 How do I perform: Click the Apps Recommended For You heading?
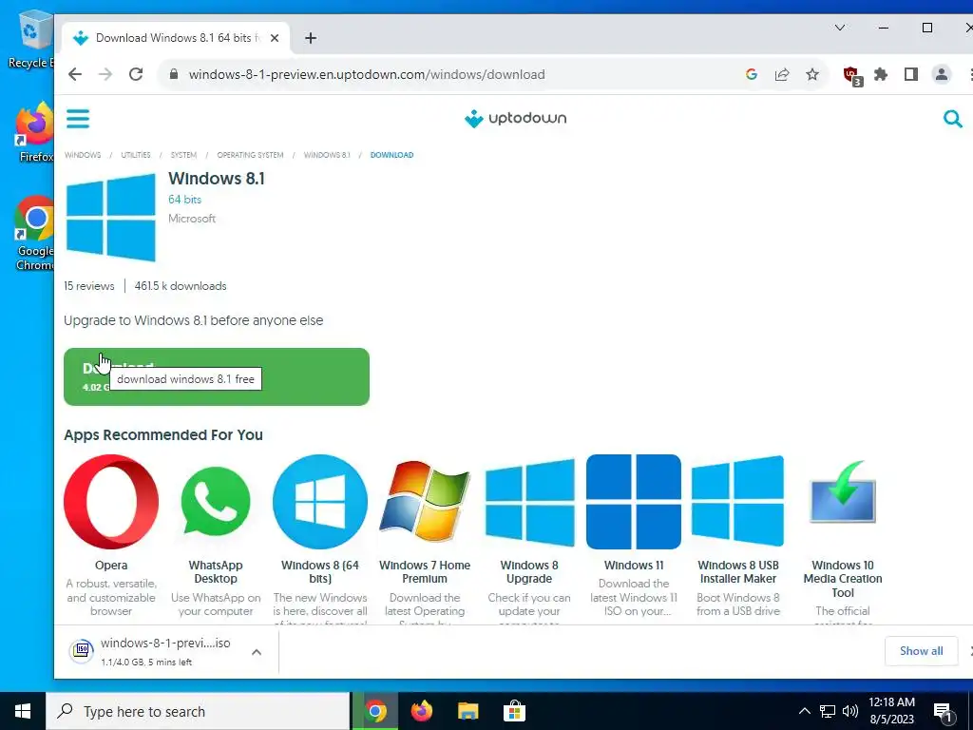point(163,435)
